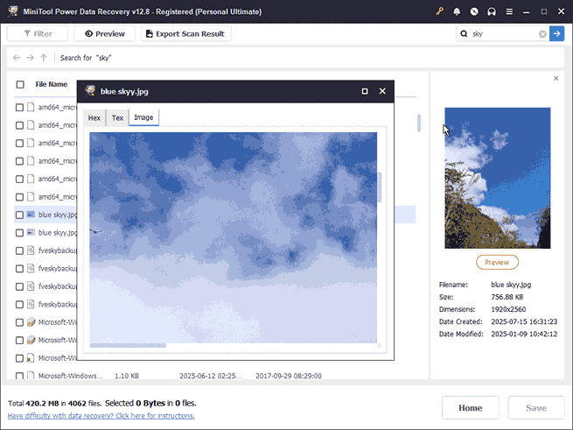573x430 pixels.
Task: Close the right details panel
Action: tap(556, 78)
